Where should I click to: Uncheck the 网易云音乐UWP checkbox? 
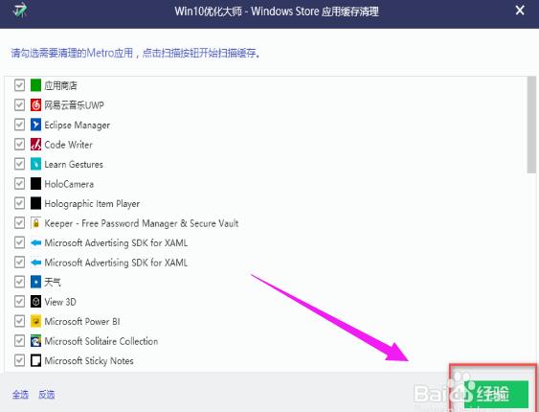[19, 104]
